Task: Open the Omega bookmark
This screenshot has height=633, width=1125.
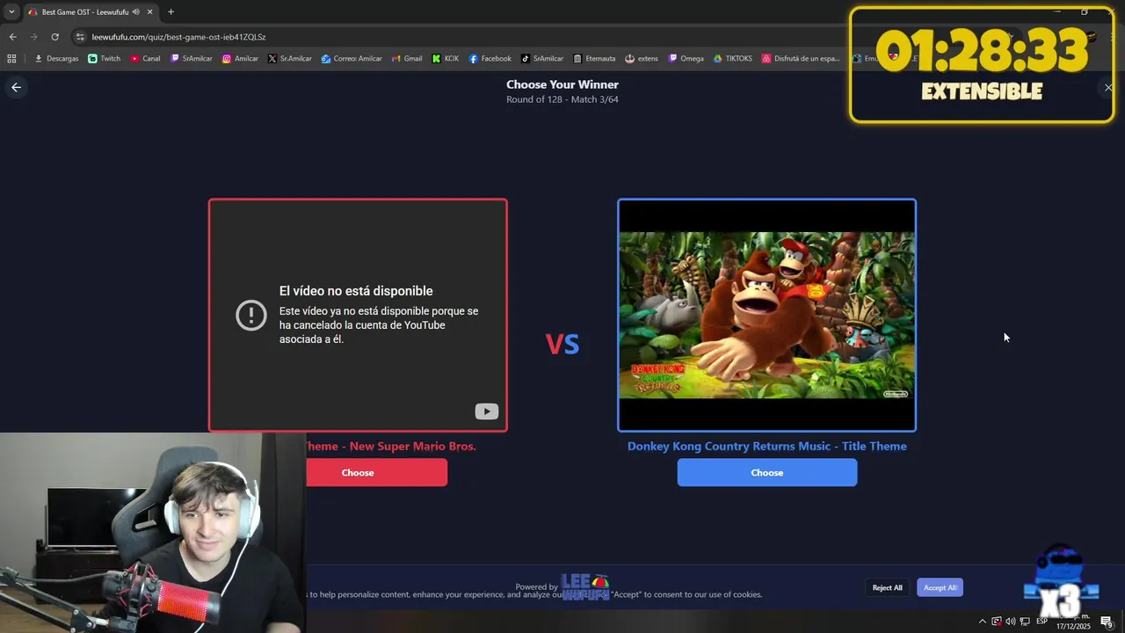Action: tap(686, 59)
